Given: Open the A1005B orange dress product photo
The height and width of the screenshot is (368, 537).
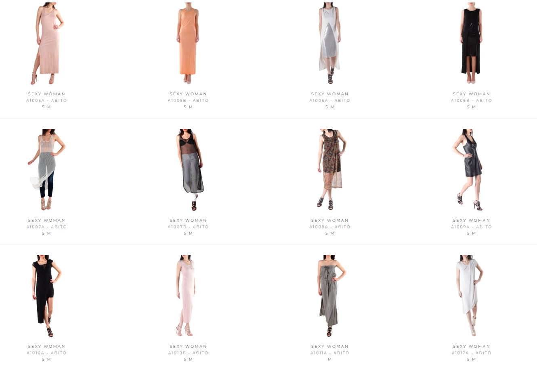Looking at the screenshot, I should click(x=188, y=44).
